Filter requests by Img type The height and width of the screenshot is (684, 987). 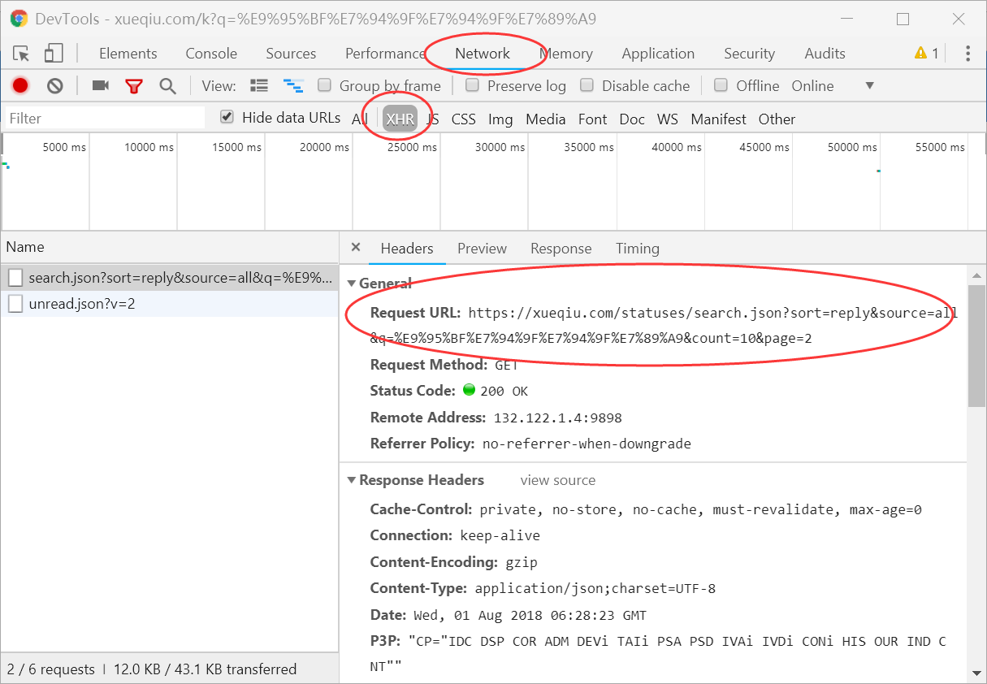pos(500,119)
